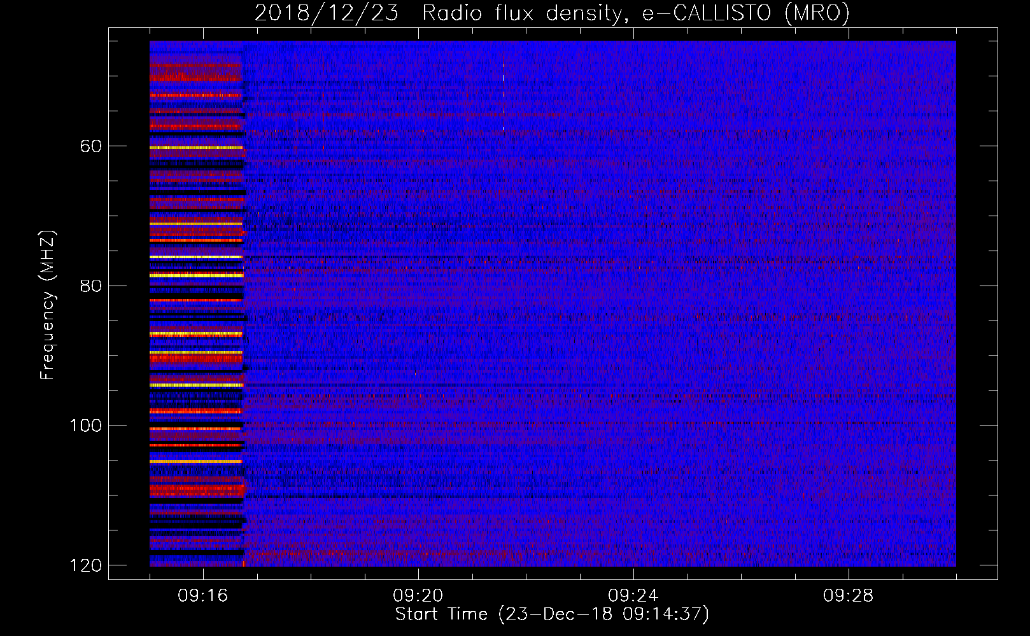The width and height of the screenshot is (1030, 636).
Task: Click the spectrogram image area
Action: (553, 303)
